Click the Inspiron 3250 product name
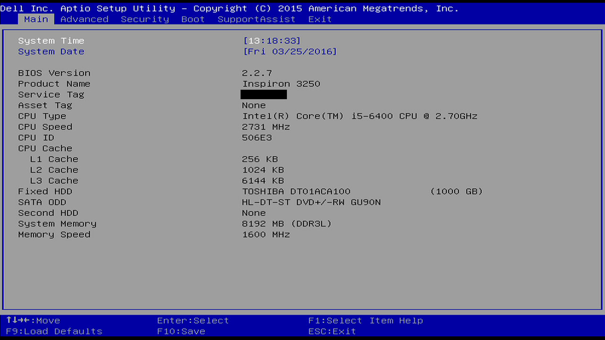Screen dimensions: 605x340 tap(281, 84)
